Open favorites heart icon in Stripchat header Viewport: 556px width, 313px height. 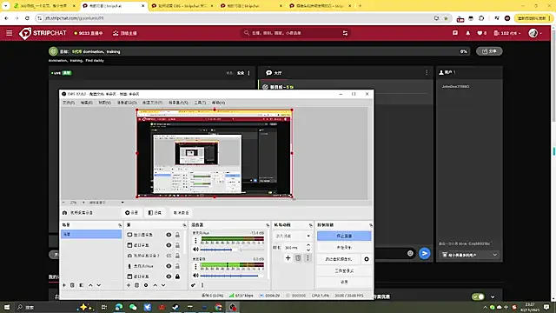coord(480,33)
